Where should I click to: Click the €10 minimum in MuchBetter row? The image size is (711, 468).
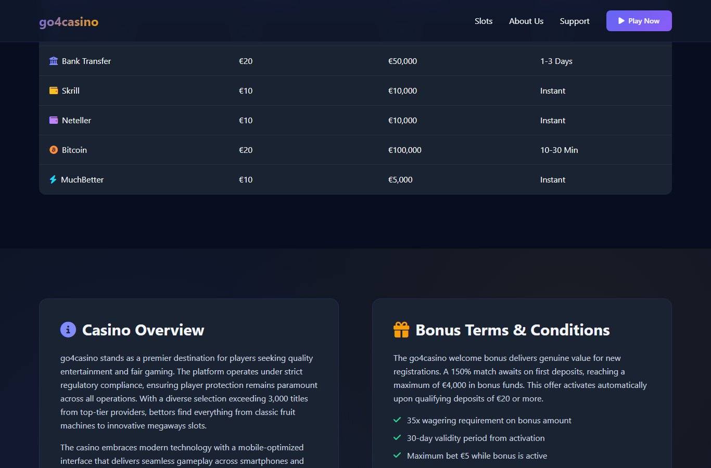tap(246, 179)
